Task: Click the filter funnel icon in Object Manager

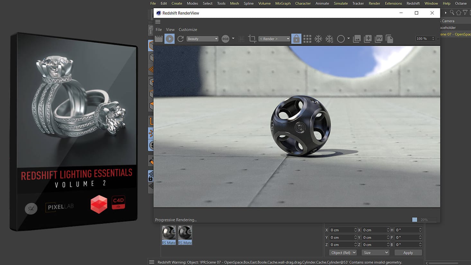Action: tap(465, 13)
